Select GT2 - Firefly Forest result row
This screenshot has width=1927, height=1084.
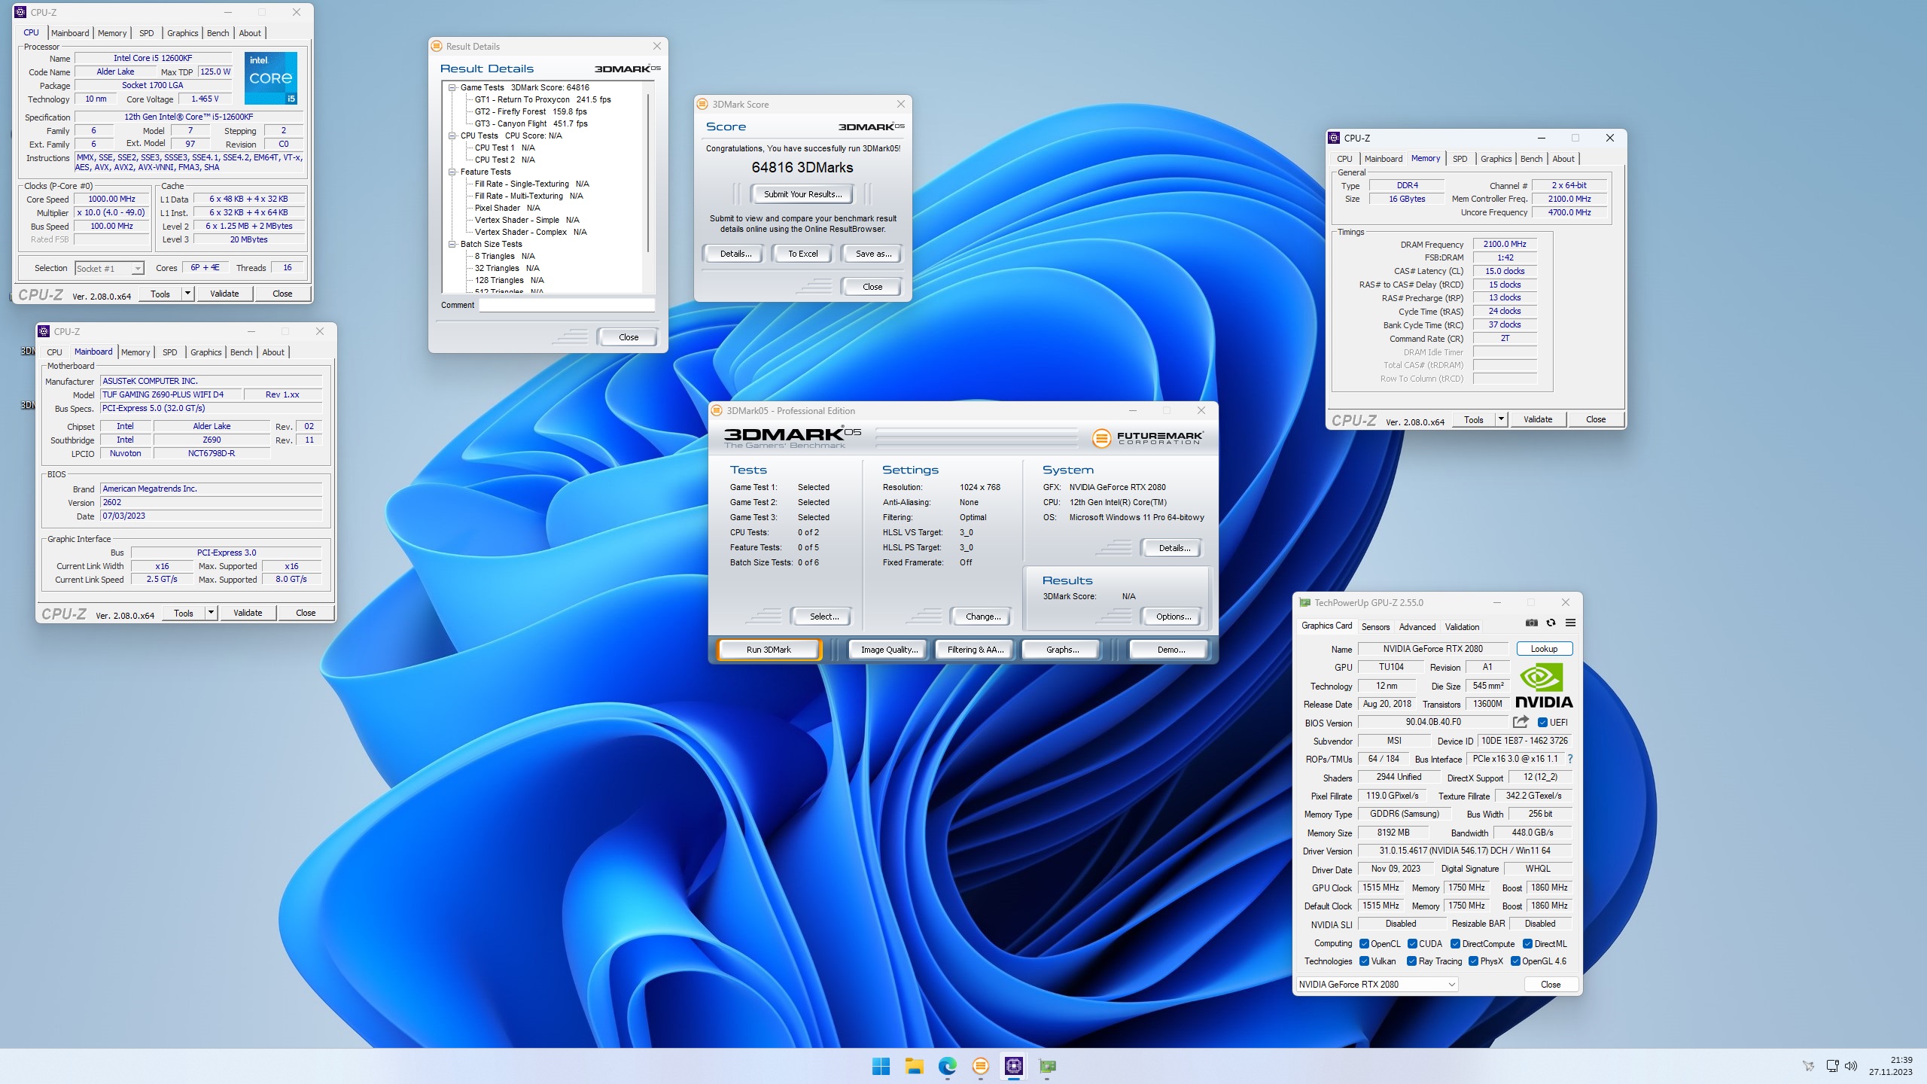point(531,111)
